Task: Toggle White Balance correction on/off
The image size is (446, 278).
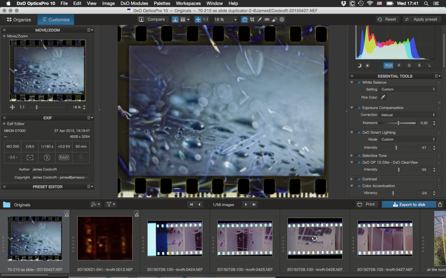Action: [358, 82]
